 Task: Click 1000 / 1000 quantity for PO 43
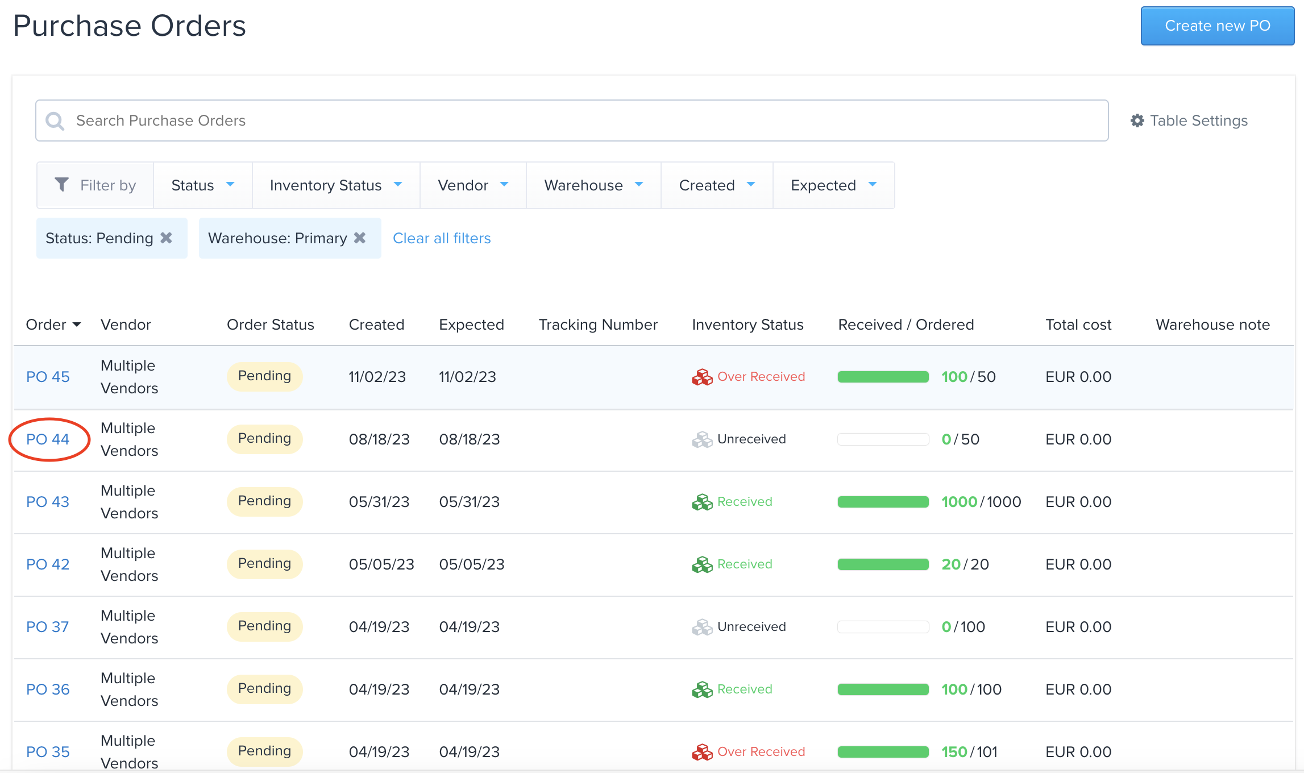(x=981, y=502)
